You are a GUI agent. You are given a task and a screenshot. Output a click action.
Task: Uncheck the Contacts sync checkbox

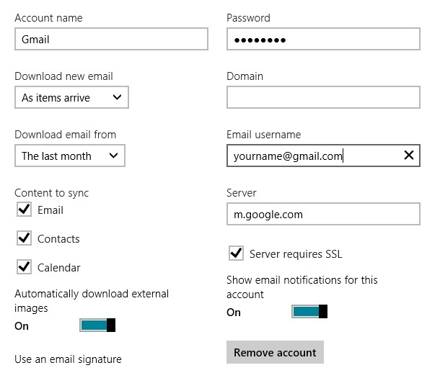pyautogui.click(x=24, y=238)
